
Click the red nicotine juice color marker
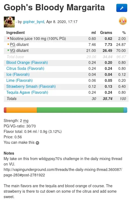(x=8, y=38)
